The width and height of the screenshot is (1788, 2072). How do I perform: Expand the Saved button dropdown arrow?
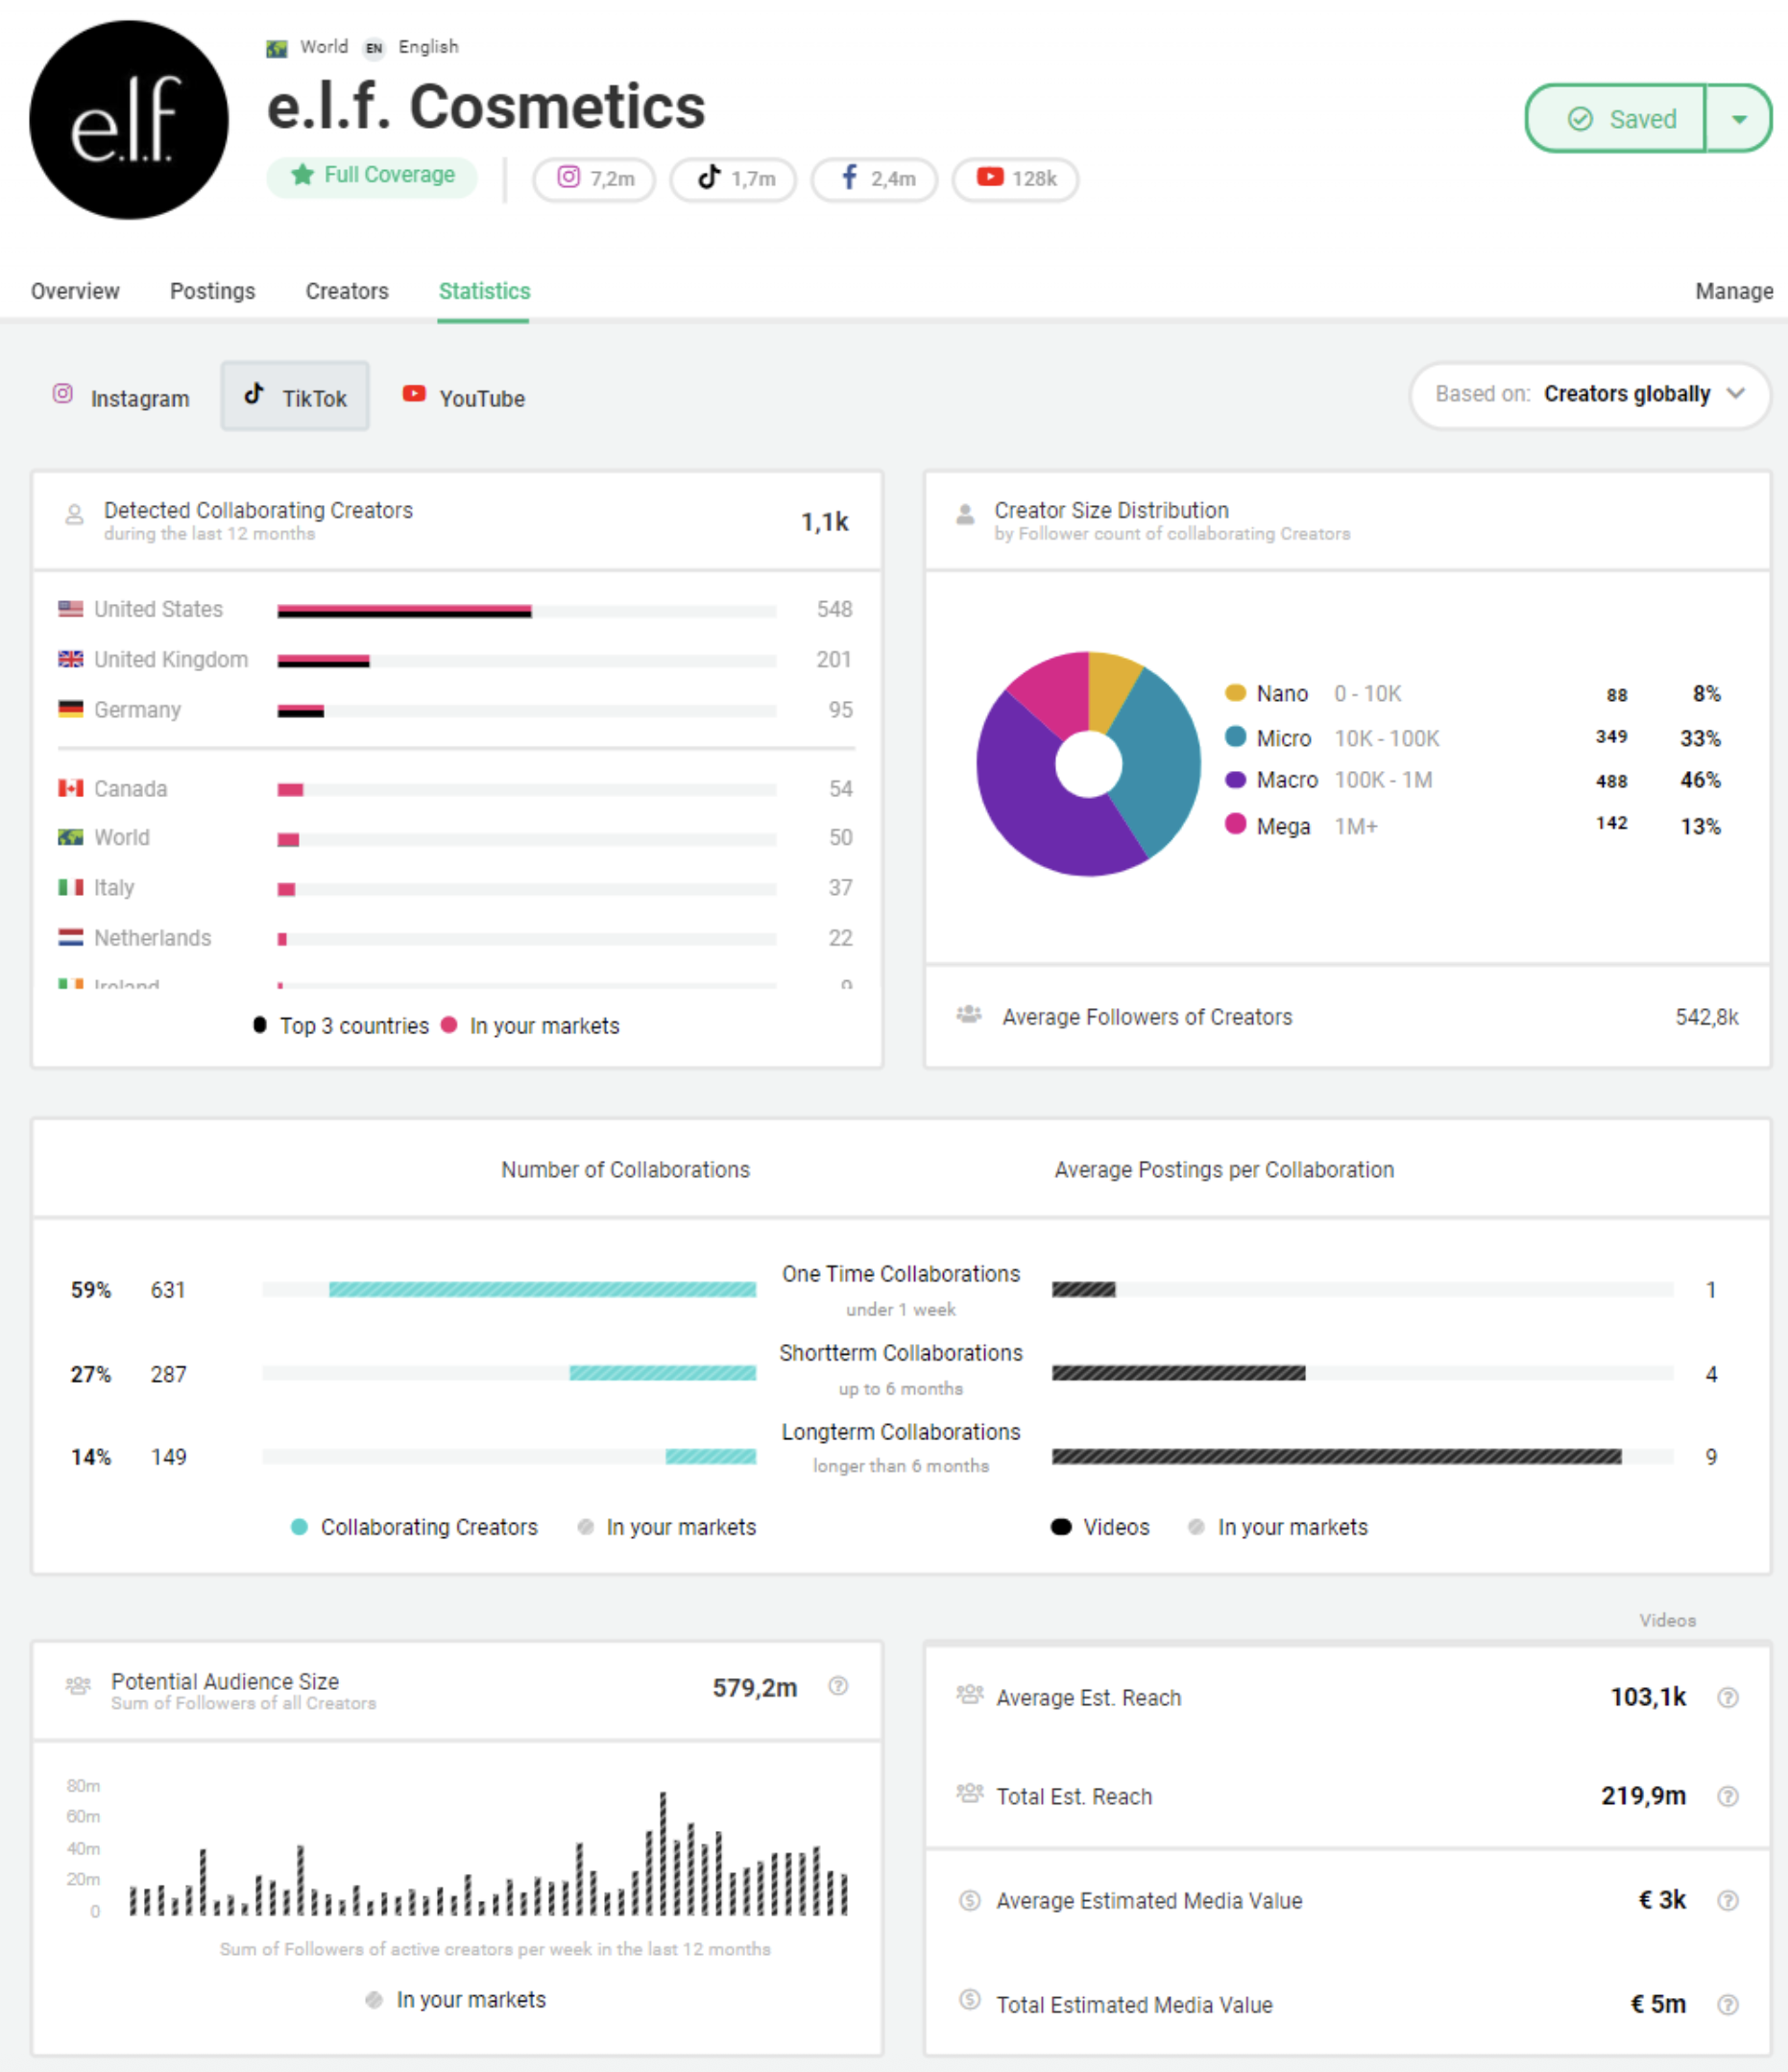tap(1742, 118)
